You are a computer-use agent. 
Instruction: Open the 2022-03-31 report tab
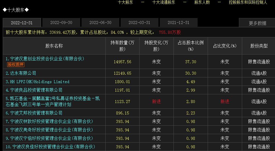(x=140, y=23)
